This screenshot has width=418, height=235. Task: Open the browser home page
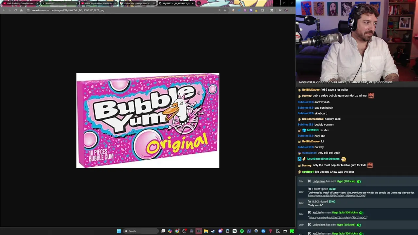(21, 10)
